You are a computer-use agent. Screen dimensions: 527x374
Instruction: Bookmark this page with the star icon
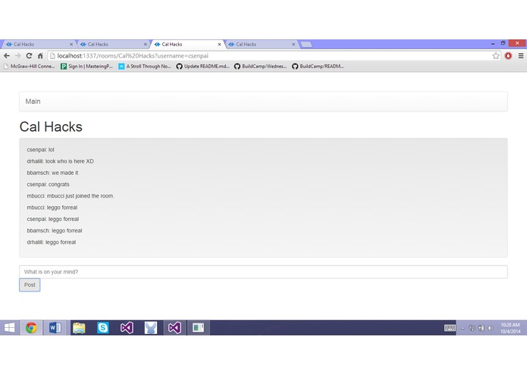pos(496,56)
